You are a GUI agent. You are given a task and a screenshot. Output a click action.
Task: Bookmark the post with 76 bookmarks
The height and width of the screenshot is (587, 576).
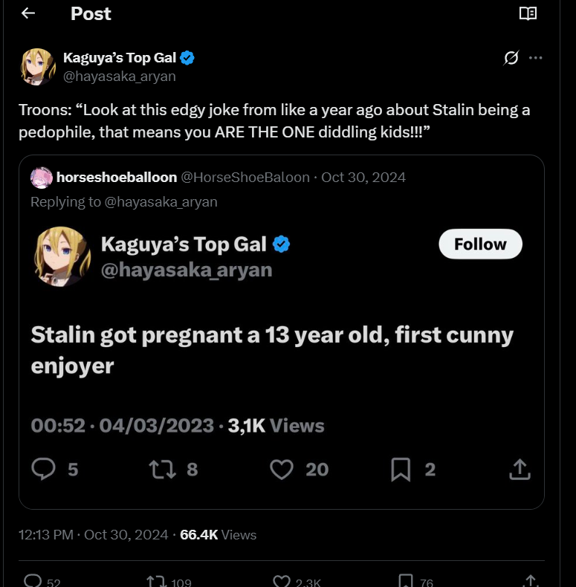(x=406, y=581)
